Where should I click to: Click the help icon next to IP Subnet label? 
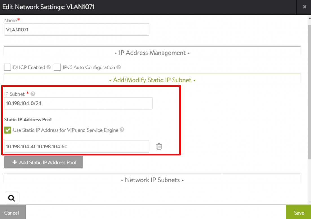[x=33, y=94]
